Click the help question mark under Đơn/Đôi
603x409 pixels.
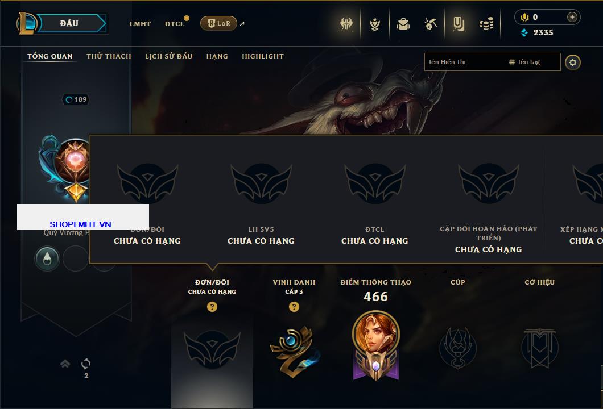(212, 306)
